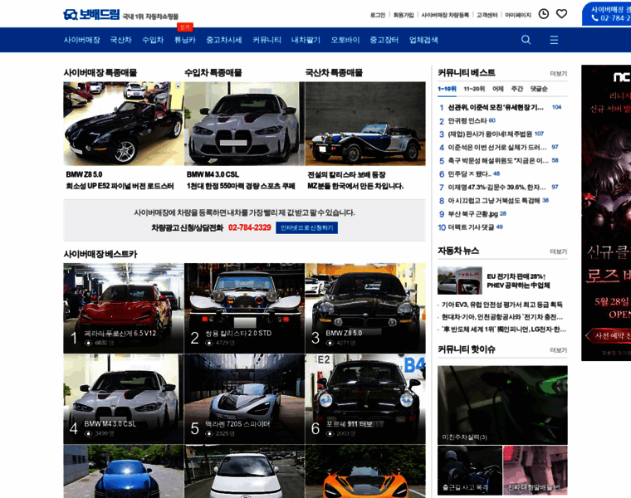Open 사이버매장 차량등록 link
This screenshot has width=631, height=498.
[x=445, y=15]
